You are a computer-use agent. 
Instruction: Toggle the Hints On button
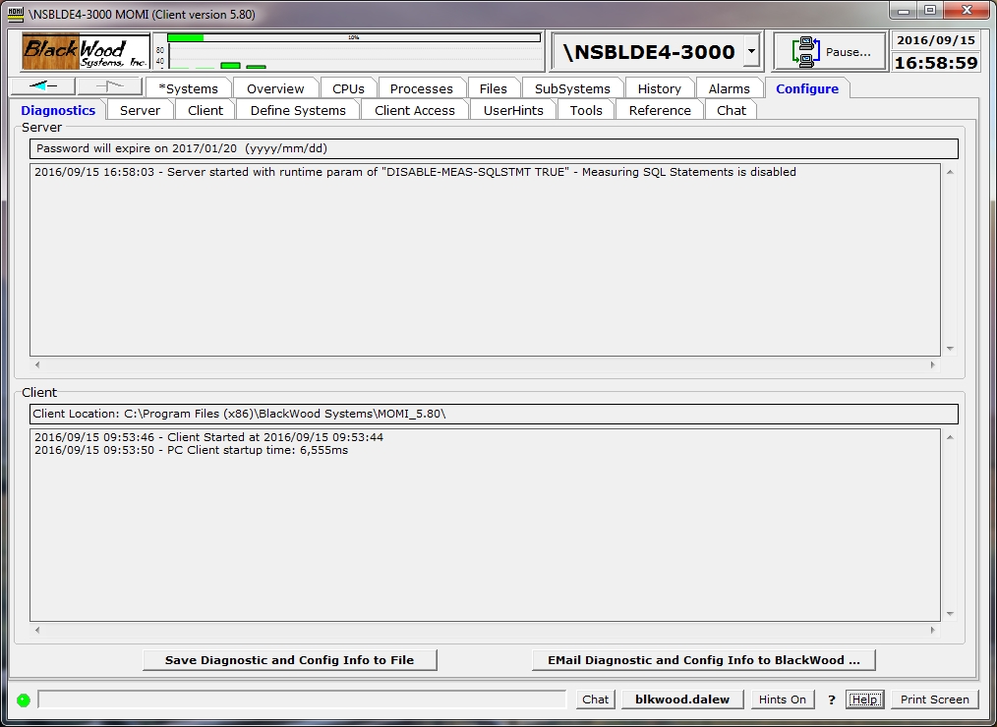782,699
